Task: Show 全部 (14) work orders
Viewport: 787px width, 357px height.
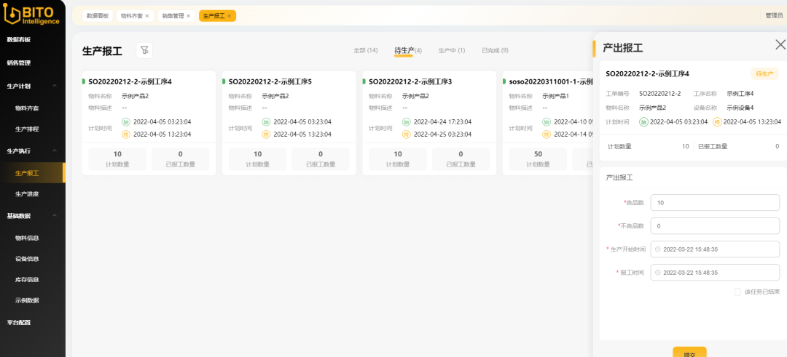Action: [365, 51]
